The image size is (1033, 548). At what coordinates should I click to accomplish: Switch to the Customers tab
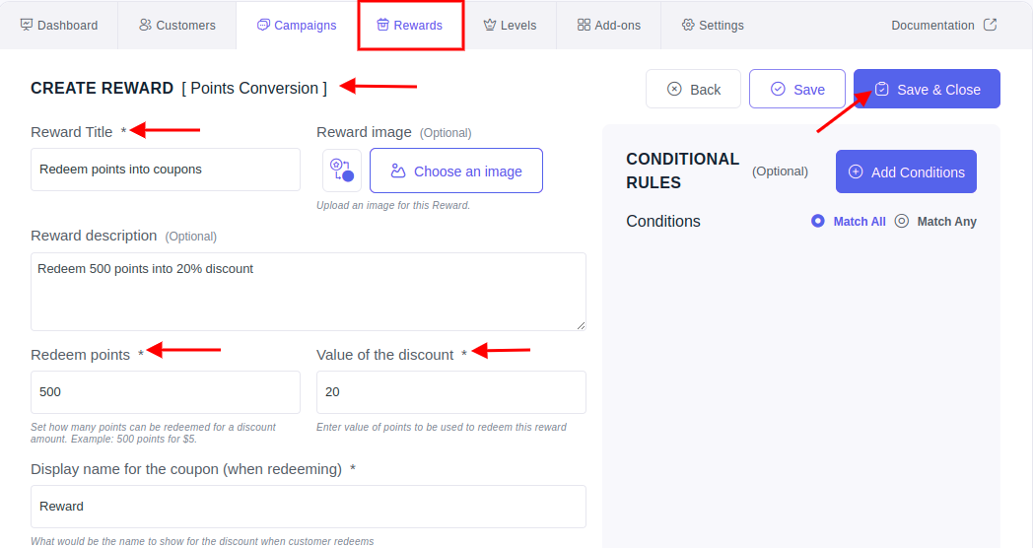(177, 25)
